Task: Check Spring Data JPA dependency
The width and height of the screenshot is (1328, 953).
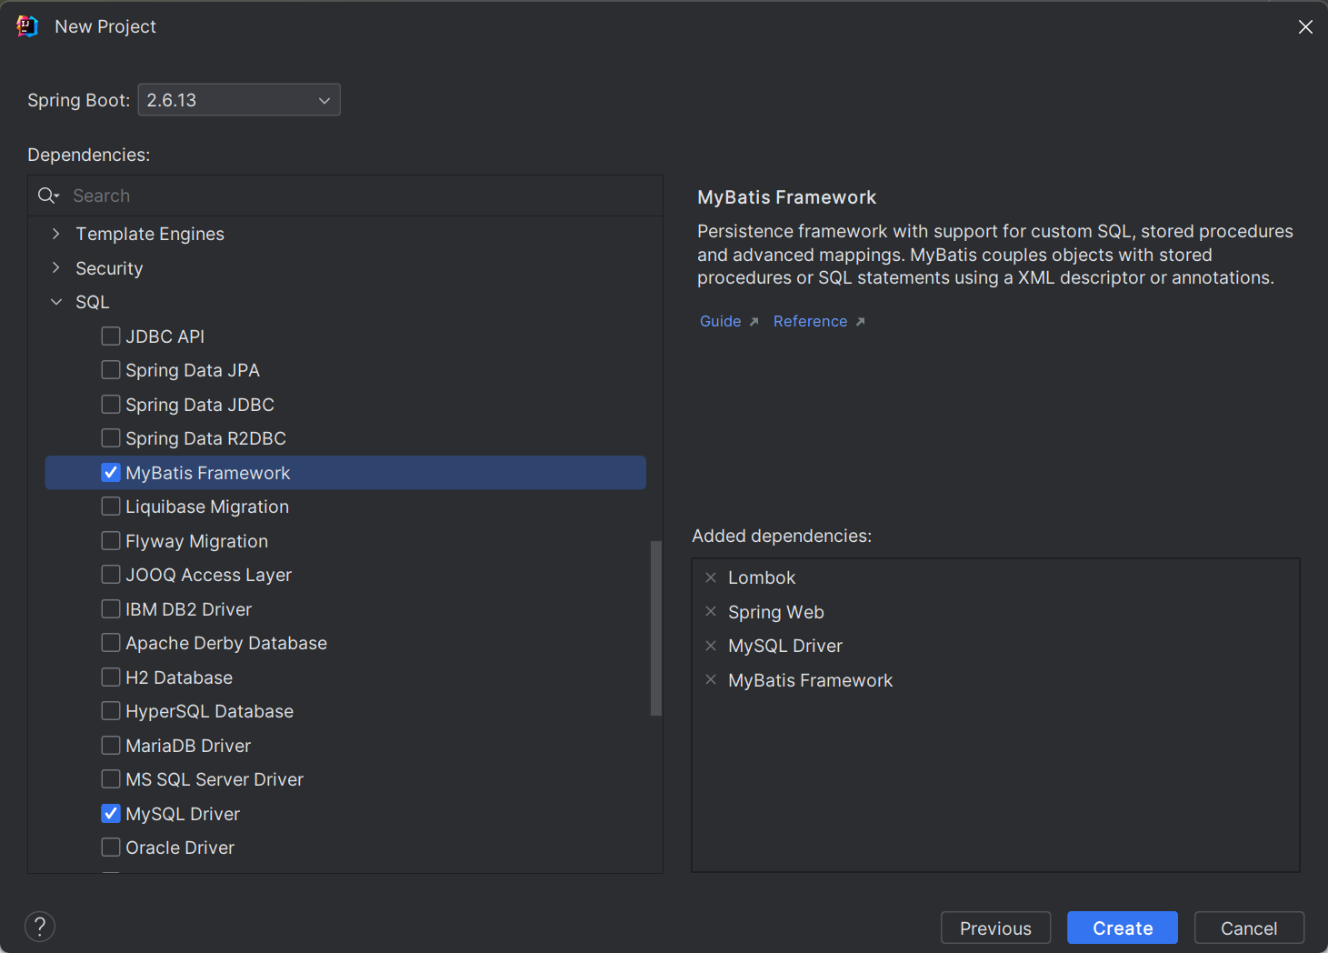Action: click(111, 370)
